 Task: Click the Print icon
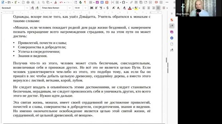(28, 2)
